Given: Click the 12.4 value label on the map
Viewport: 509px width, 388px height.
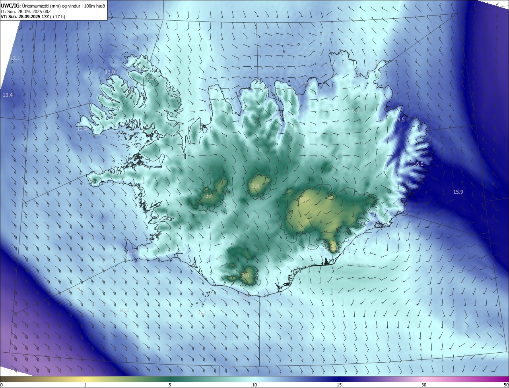Looking at the screenshot, I should point(82,129).
